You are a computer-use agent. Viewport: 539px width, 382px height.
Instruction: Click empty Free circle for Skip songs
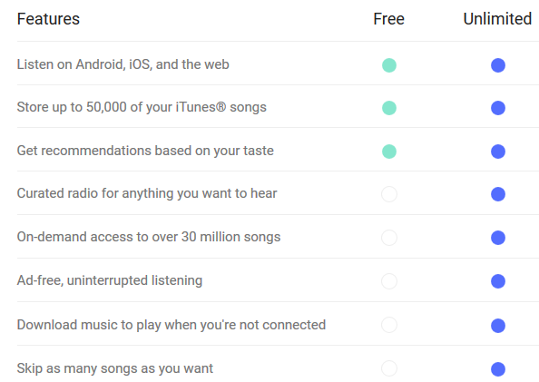(389, 368)
